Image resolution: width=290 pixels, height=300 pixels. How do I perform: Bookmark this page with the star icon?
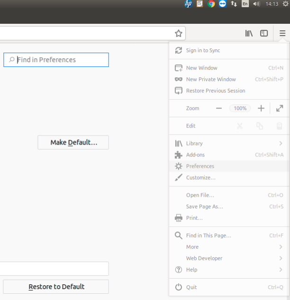point(179,33)
